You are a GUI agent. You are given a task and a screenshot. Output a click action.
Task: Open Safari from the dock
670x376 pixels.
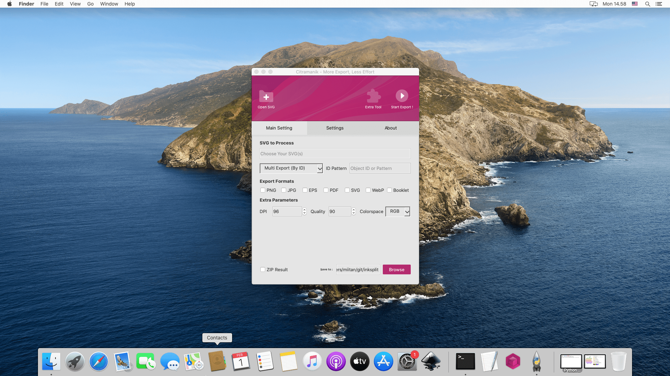pyautogui.click(x=99, y=361)
